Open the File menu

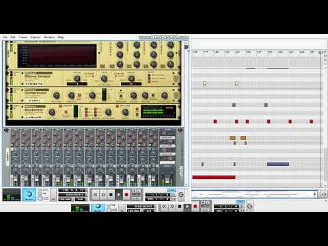[5, 37]
